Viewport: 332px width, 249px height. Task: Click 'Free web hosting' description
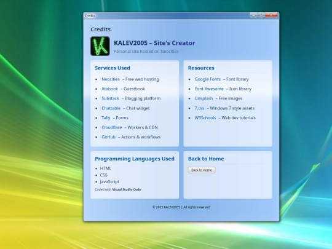pos(142,79)
